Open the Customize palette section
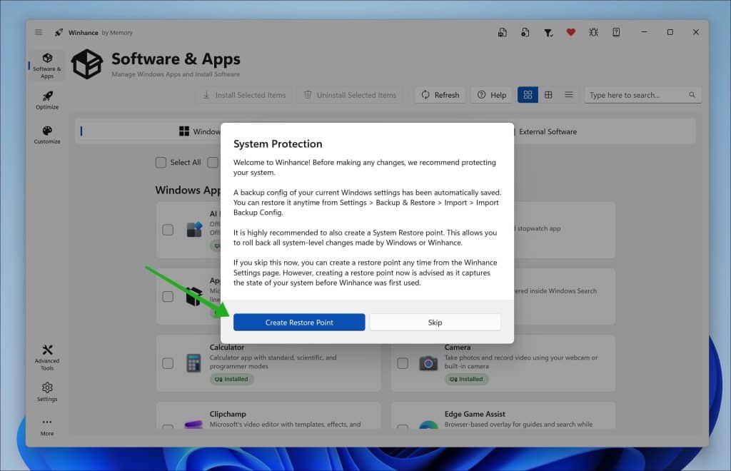 [47, 135]
